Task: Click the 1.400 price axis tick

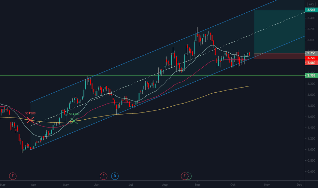Action: (311, 127)
